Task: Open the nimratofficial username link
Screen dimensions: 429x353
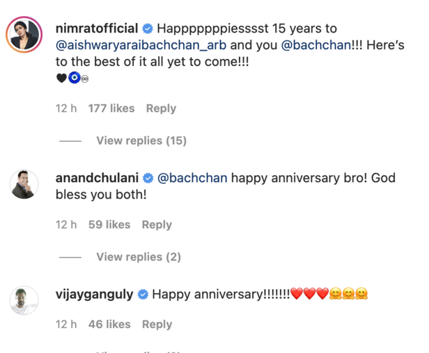Action: click(97, 30)
